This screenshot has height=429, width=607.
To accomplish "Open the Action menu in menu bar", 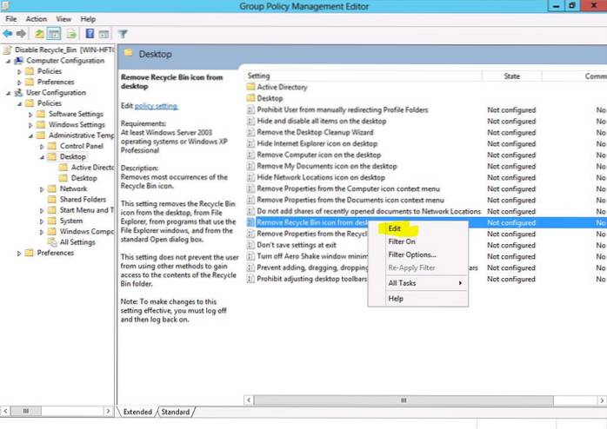I will pos(36,18).
